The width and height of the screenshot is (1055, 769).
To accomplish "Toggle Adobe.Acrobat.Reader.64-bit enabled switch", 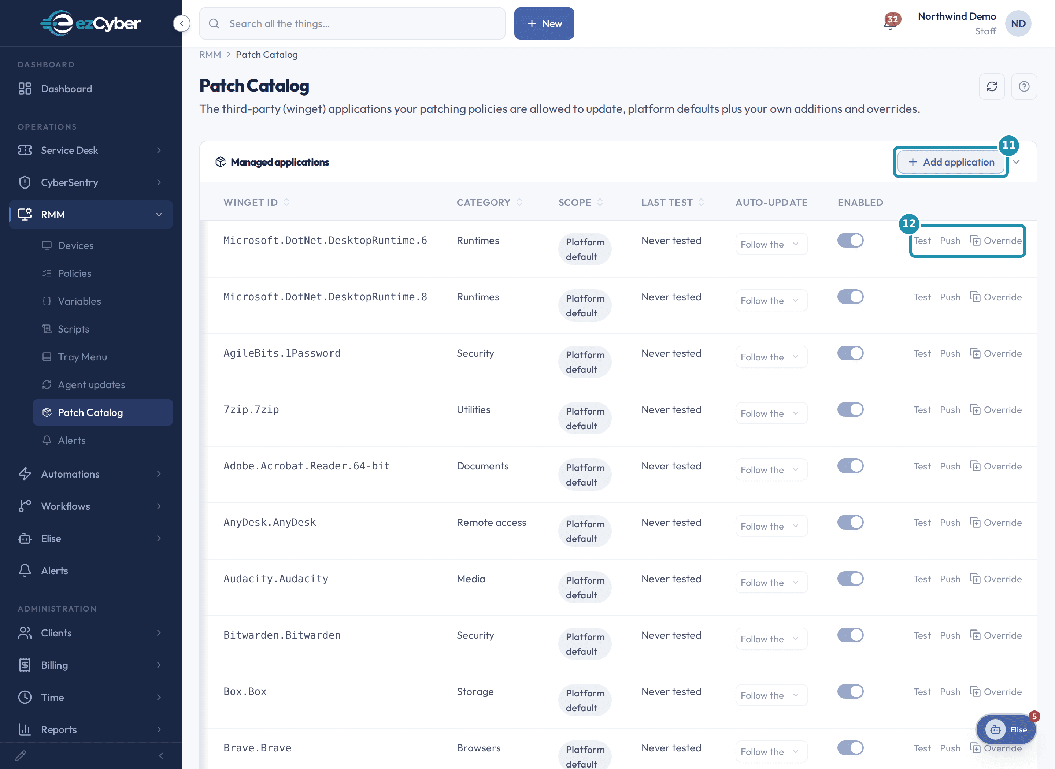I will (x=850, y=465).
